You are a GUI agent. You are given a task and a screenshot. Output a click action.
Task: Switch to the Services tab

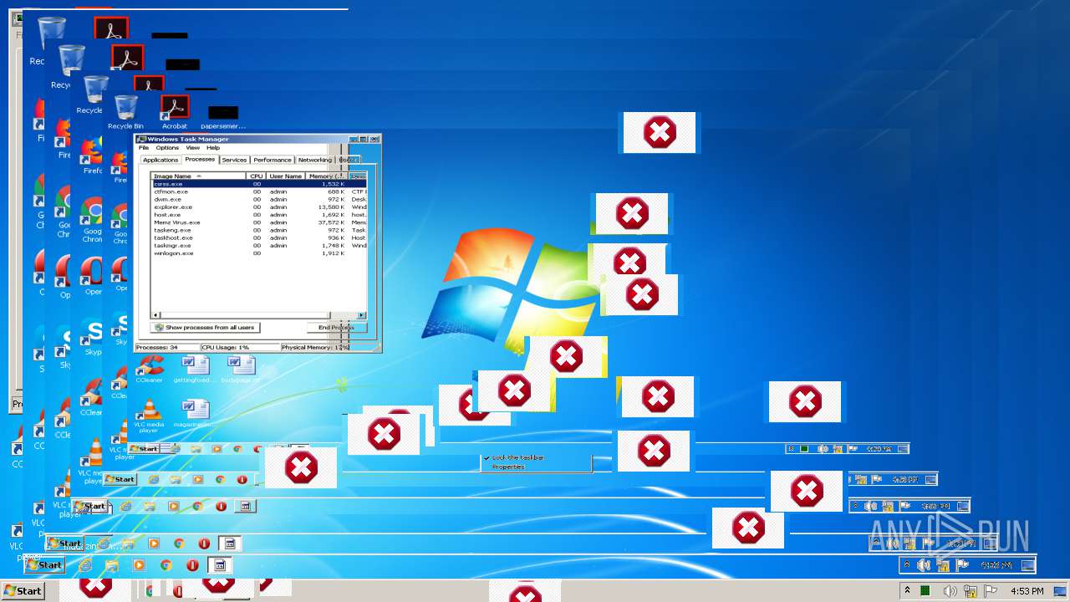(234, 160)
